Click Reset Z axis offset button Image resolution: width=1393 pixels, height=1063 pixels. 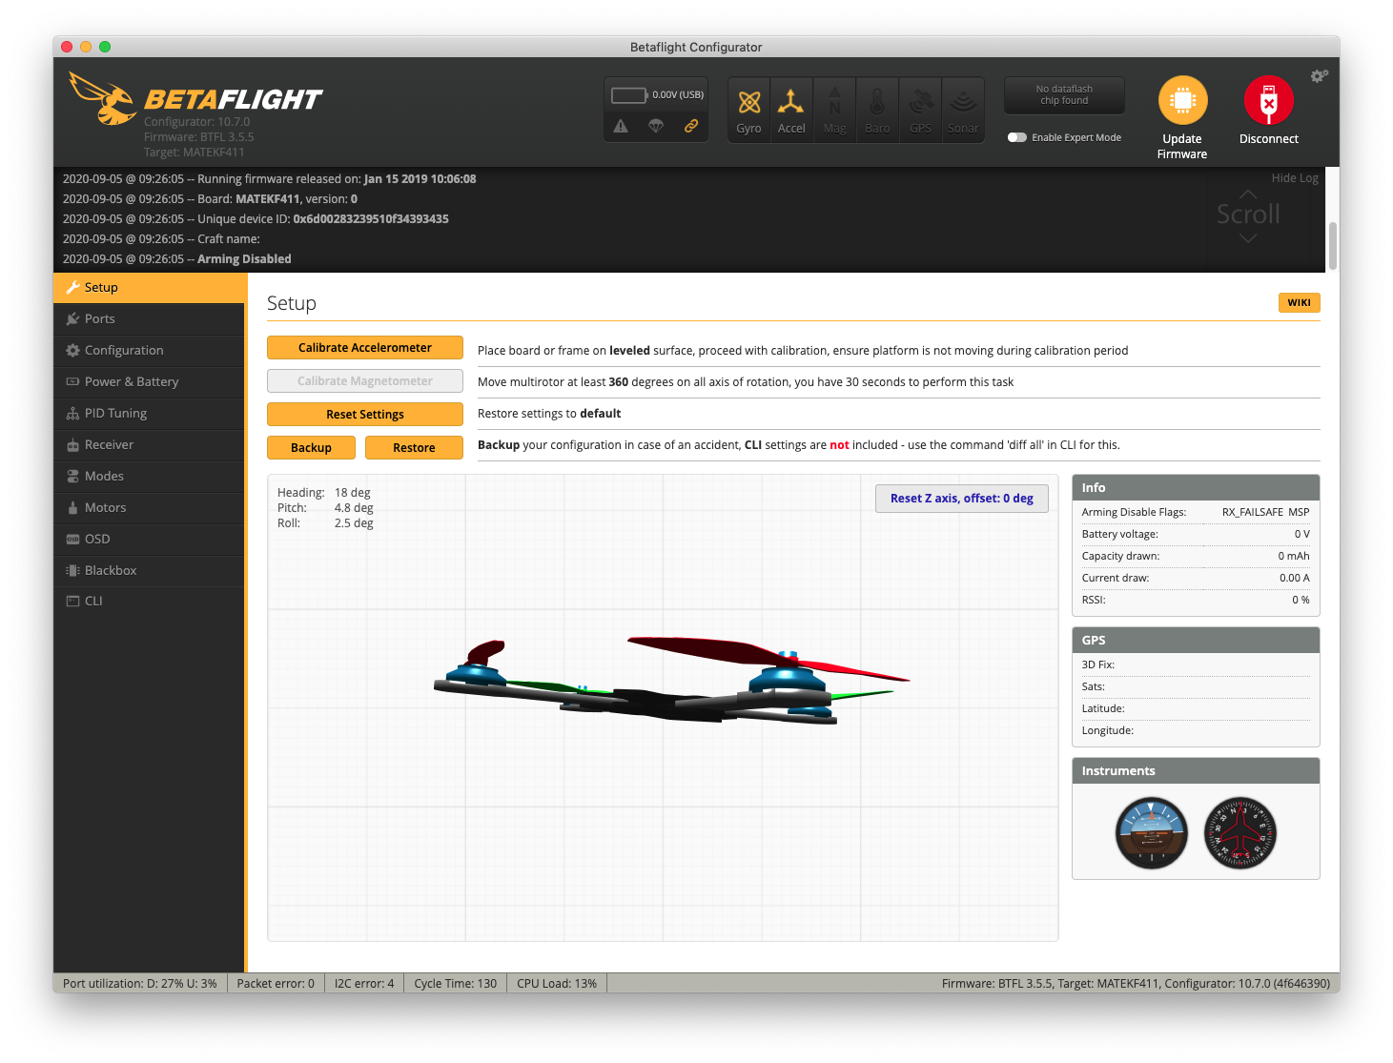(962, 499)
